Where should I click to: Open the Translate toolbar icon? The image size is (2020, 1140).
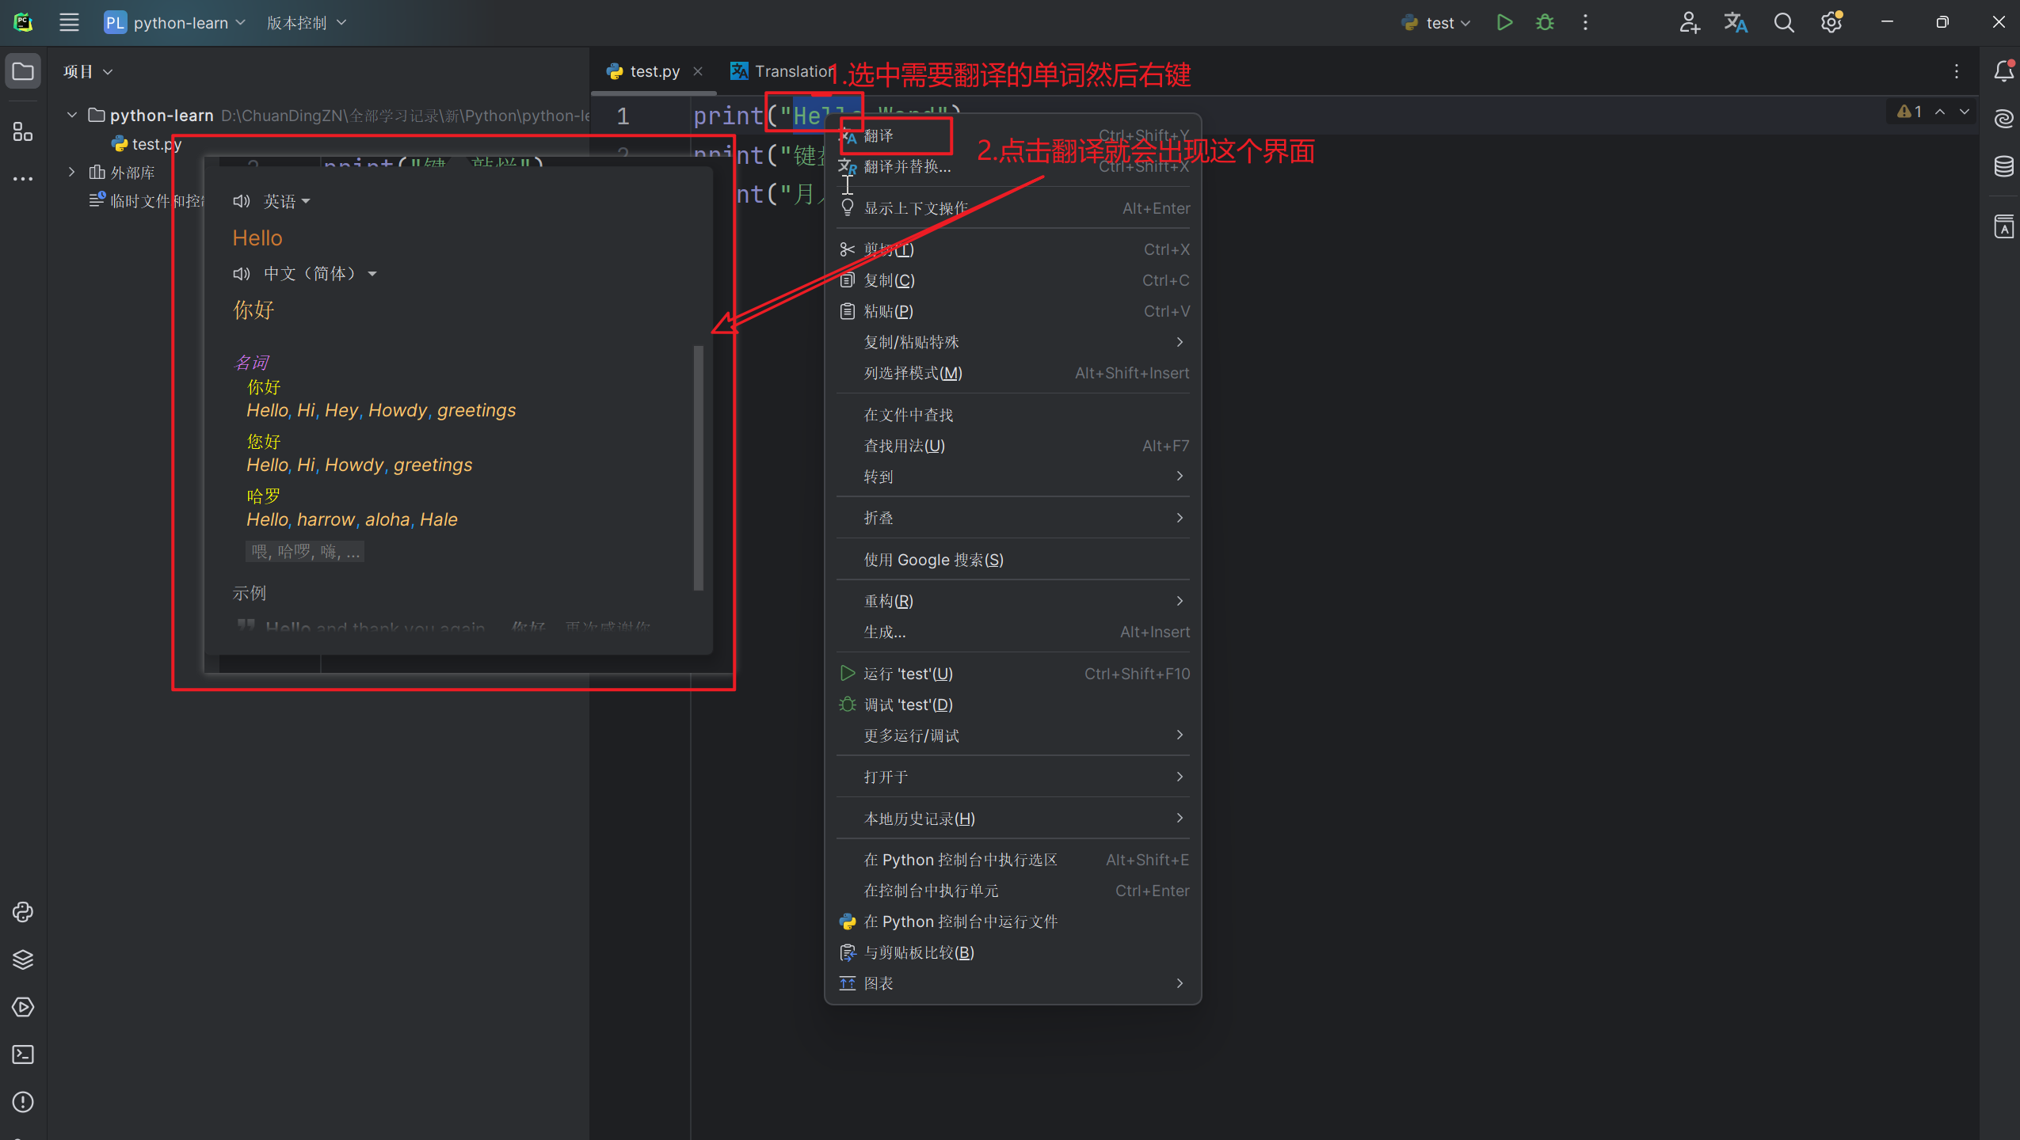pyautogui.click(x=1735, y=22)
